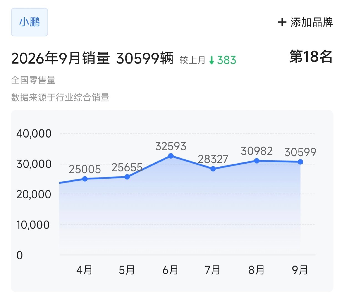Click the 30982 value label
The width and height of the screenshot is (344, 300).
click(x=257, y=151)
